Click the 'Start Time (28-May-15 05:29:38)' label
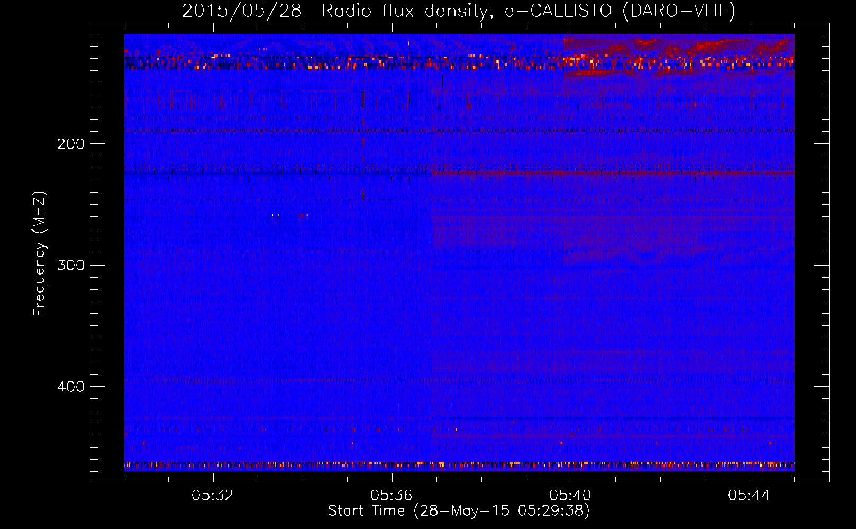The width and height of the screenshot is (856, 529). (459, 511)
